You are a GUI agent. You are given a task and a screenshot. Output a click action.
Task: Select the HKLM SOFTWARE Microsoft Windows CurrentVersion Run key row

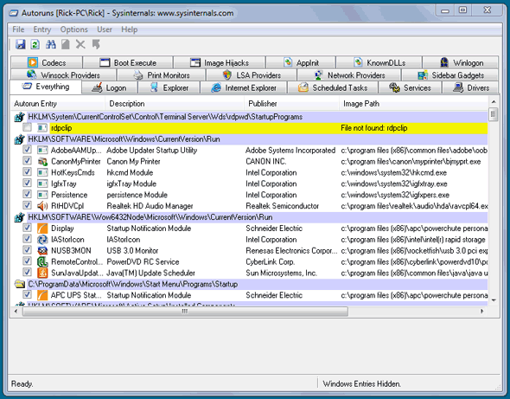click(251, 139)
